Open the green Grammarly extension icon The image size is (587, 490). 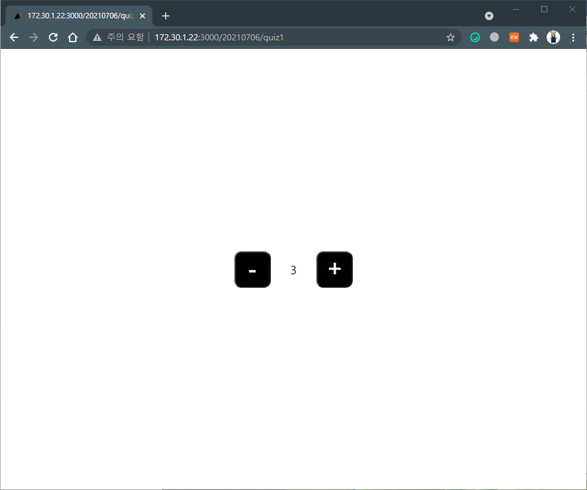click(x=475, y=37)
